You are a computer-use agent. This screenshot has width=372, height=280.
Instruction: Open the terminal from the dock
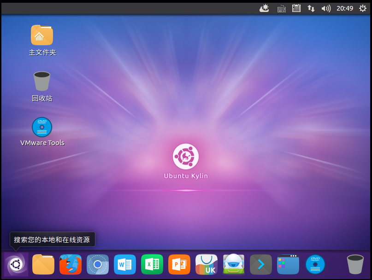point(261,264)
